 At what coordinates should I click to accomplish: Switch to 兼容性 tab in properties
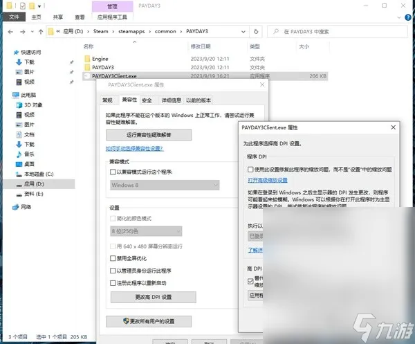click(x=129, y=100)
